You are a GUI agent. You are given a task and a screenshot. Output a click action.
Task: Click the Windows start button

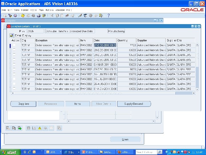pos(10,152)
